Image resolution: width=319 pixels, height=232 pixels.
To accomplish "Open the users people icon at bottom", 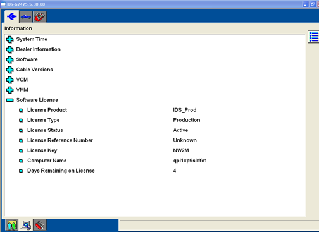I will (11, 225).
